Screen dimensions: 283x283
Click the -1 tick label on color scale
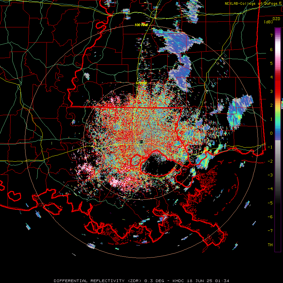270,147
